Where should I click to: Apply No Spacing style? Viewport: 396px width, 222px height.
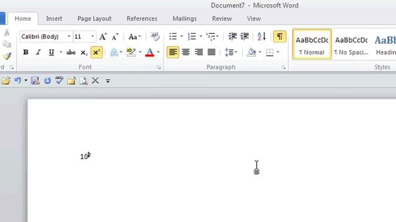(x=351, y=44)
